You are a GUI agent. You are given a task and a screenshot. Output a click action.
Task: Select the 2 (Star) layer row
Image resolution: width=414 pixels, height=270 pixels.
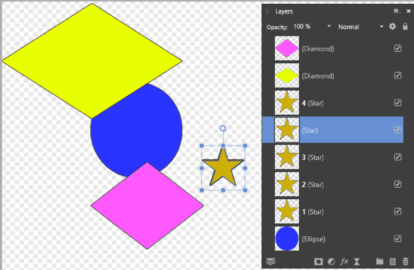click(x=333, y=184)
